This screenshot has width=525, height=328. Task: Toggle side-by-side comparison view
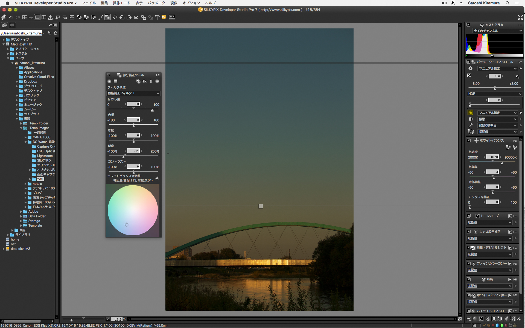(44, 17)
